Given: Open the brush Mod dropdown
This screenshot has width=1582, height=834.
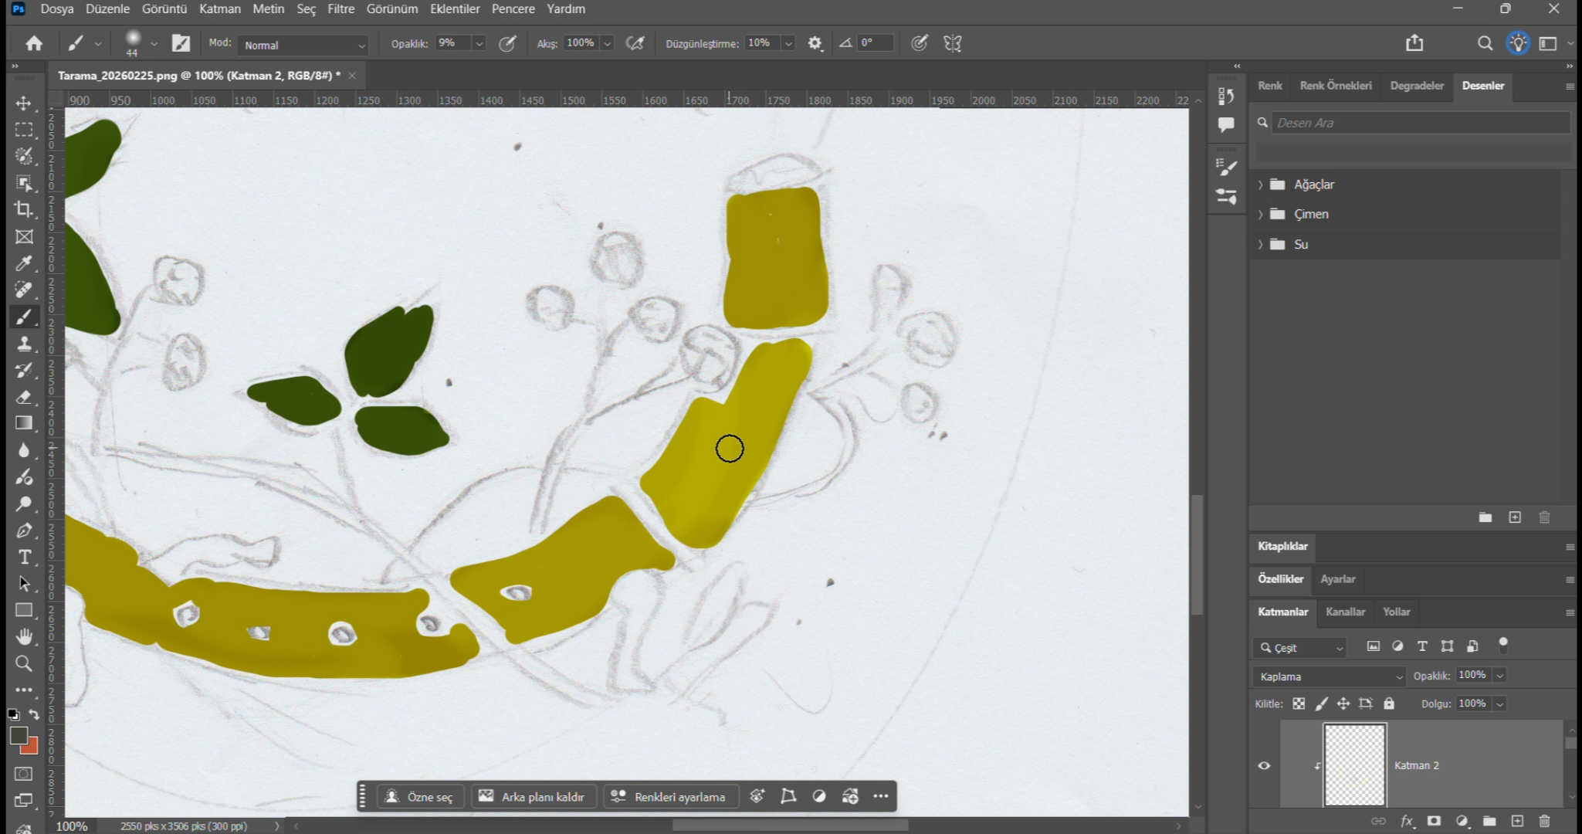Looking at the screenshot, I should coord(303,45).
